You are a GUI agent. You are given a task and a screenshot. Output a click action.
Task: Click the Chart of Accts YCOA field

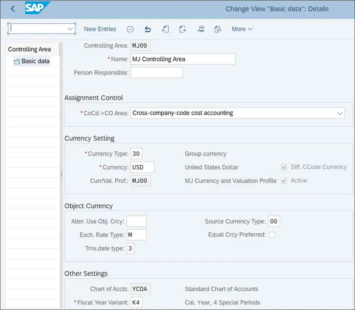(x=140, y=289)
